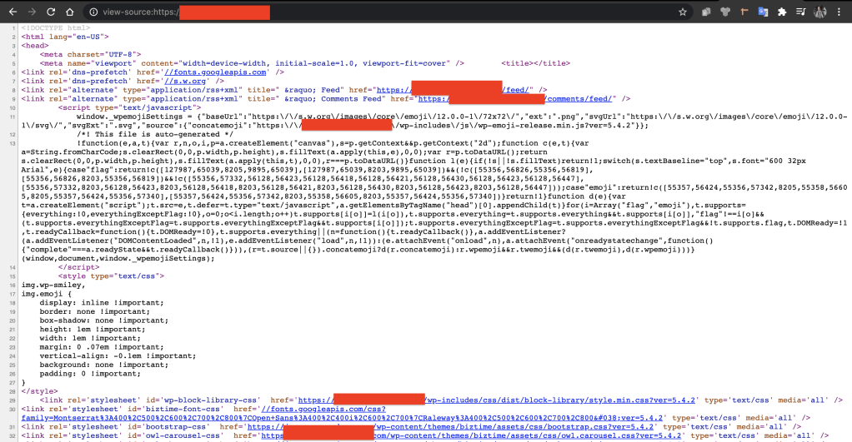852x442 pixels.
Task: Click the forward navigation arrow
Action: [x=32, y=12]
